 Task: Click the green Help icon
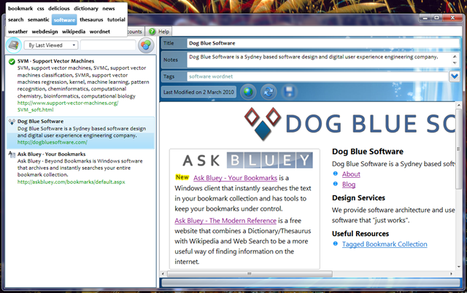pos(153,31)
